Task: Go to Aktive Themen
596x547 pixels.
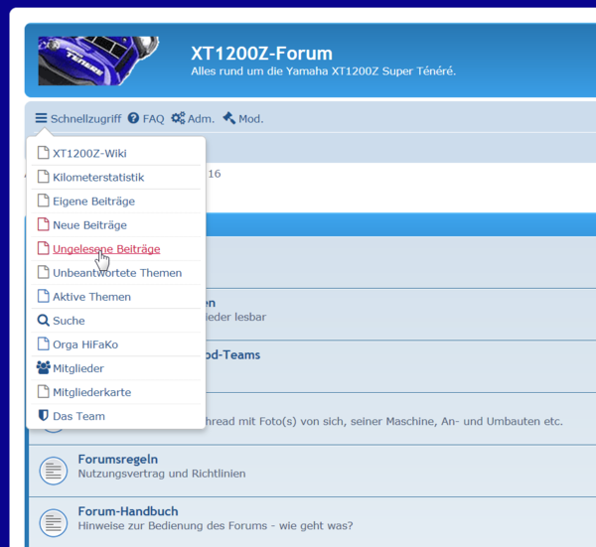Action: click(91, 297)
